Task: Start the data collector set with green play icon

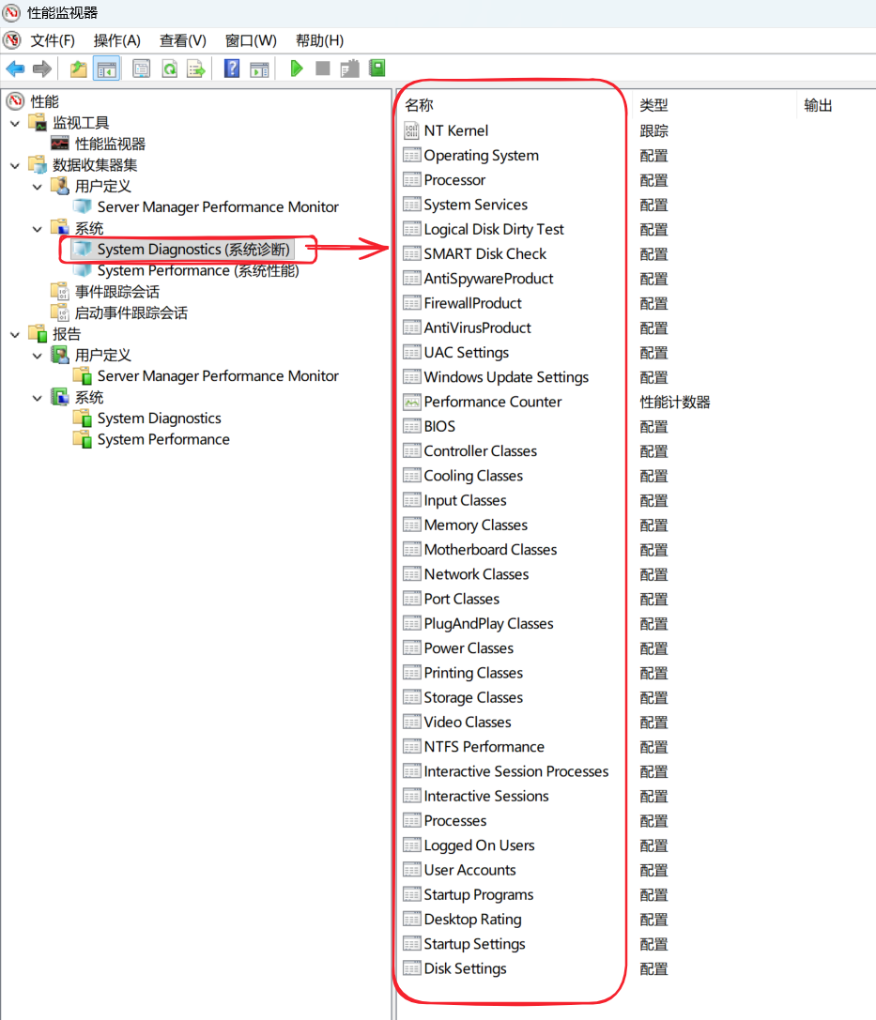Action: click(x=296, y=69)
